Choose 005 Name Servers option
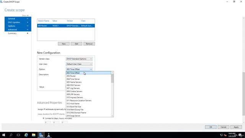Viewport: 245px width, 138px height. point(88,82)
